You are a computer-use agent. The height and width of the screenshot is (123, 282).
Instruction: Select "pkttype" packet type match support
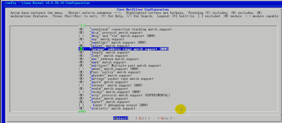[121, 79]
